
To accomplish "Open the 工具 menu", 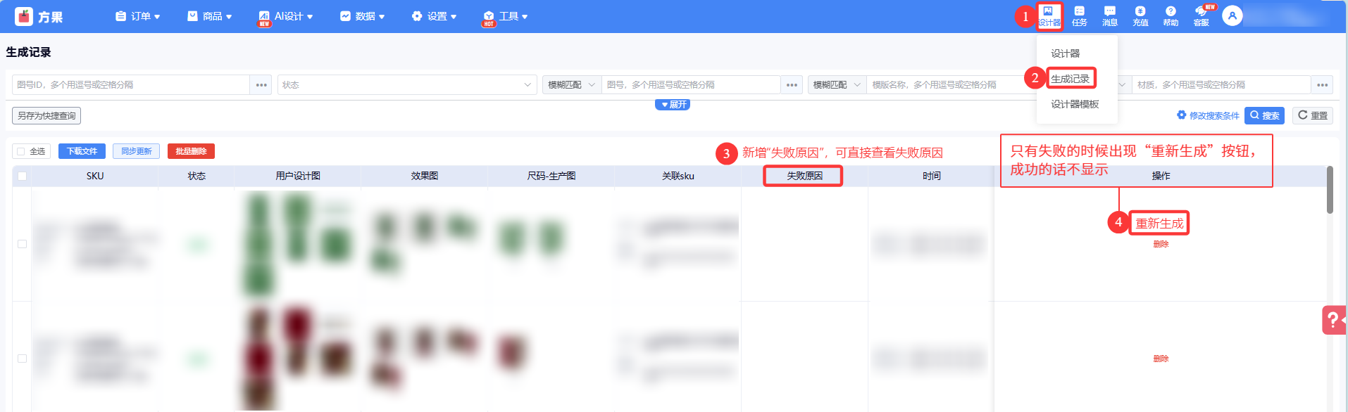I will [506, 16].
